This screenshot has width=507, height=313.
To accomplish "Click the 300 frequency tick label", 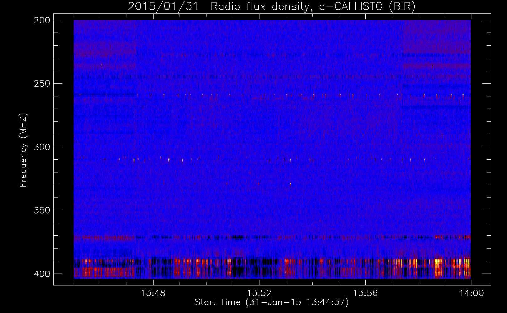I will pyautogui.click(x=42, y=147).
